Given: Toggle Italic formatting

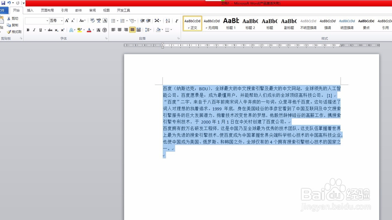Looking at the screenshot, I should point(34,30).
